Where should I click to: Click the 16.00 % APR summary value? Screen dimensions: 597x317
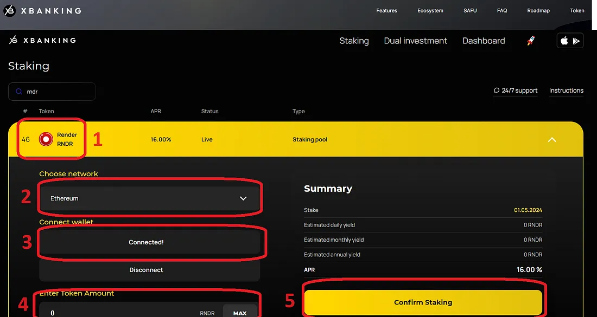point(529,269)
